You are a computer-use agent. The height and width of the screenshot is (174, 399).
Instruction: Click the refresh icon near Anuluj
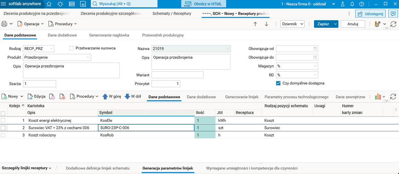click(x=393, y=24)
